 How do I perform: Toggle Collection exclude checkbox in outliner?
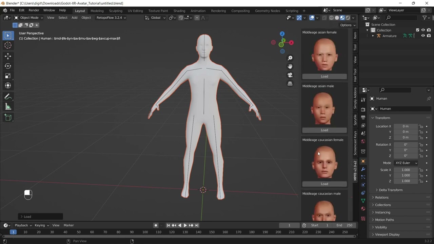pyautogui.click(x=417, y=30)
